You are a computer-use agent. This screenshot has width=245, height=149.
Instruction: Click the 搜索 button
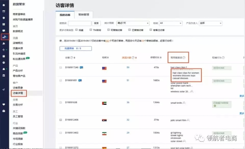point(96,23)
